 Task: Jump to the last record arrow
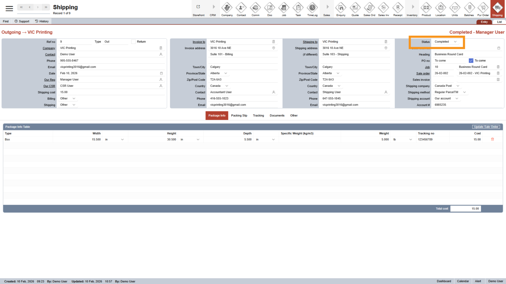46,7
